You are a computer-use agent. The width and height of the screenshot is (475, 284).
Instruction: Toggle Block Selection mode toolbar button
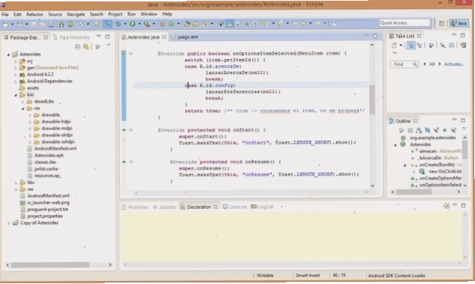pyautogui.click(x=247, y=24)
